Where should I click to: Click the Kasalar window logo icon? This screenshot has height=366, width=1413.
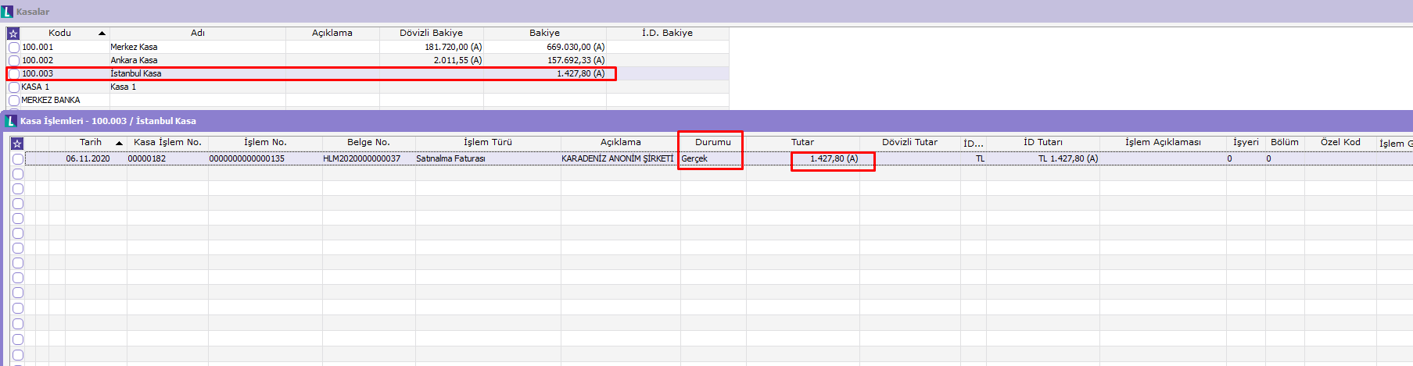tap(8, 12)
